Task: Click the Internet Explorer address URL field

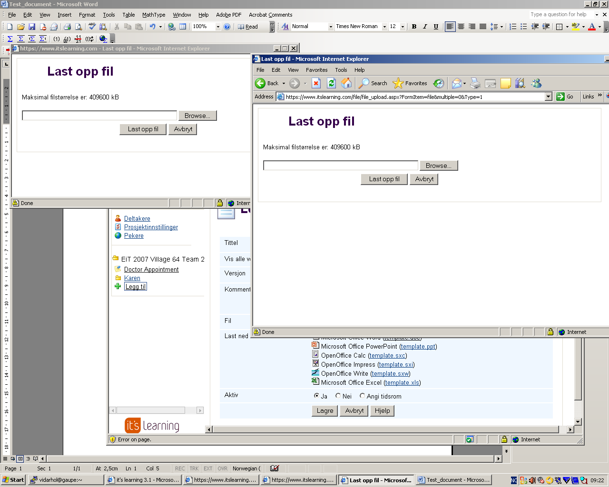Action: pyautogui.click(x=414, y=97)
